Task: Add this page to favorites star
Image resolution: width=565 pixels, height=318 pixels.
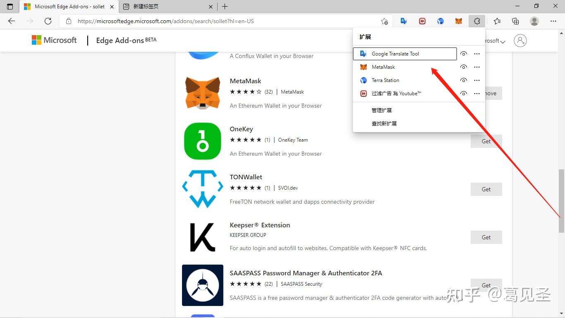Action: 384,21
